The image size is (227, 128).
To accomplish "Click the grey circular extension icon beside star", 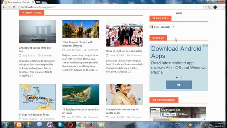I will (210, 7).
